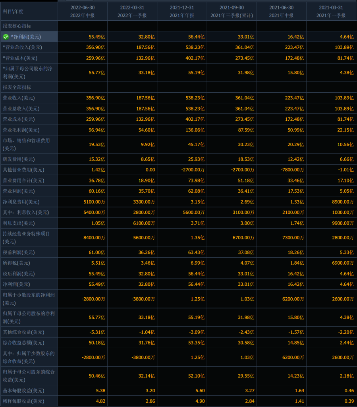357x407 pixels.
Task: Click the 4.90 diluted EPS value
Action: click(200, 401)
